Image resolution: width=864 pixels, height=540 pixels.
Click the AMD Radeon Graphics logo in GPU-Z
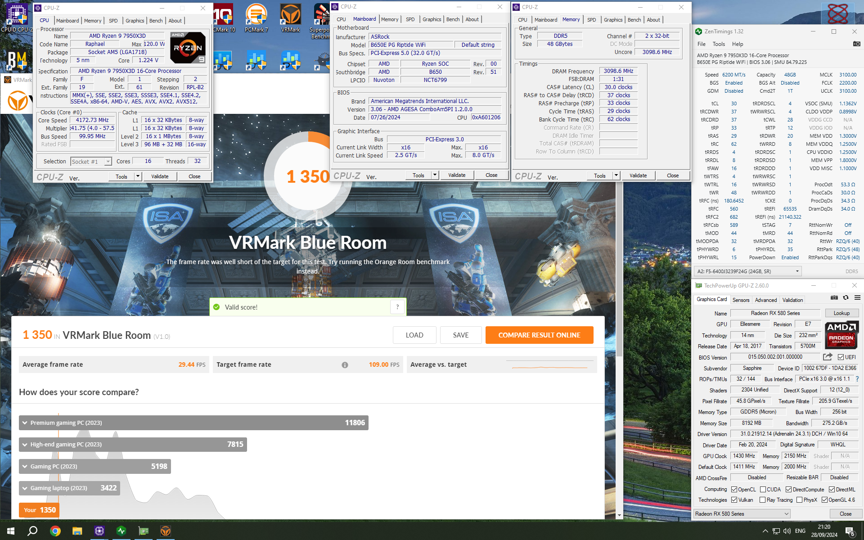tap(841, 335)
